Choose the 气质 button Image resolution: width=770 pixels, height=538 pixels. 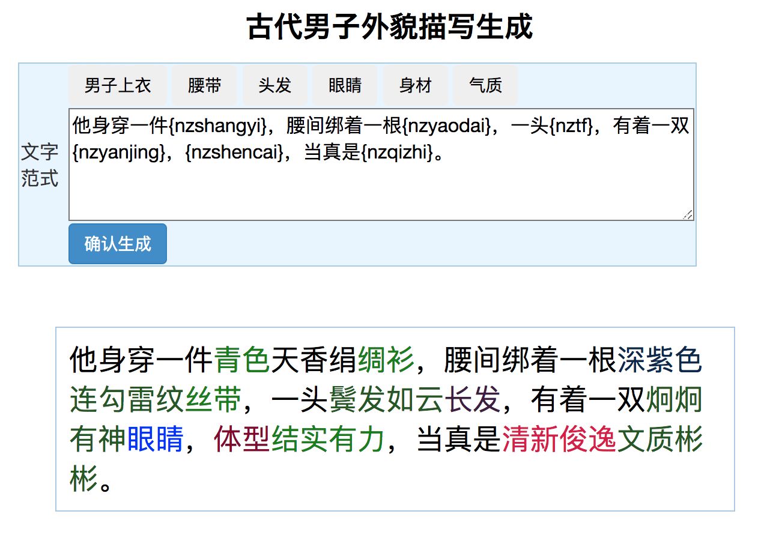tap(485, 86)
